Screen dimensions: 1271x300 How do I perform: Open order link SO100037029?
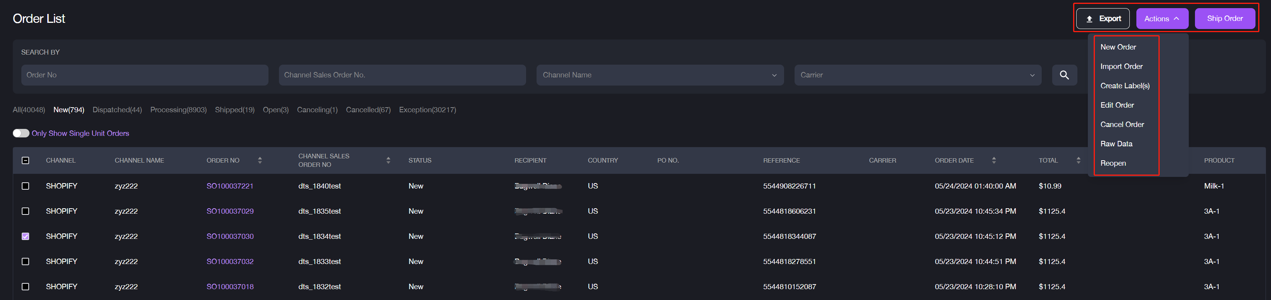point(230,211)
